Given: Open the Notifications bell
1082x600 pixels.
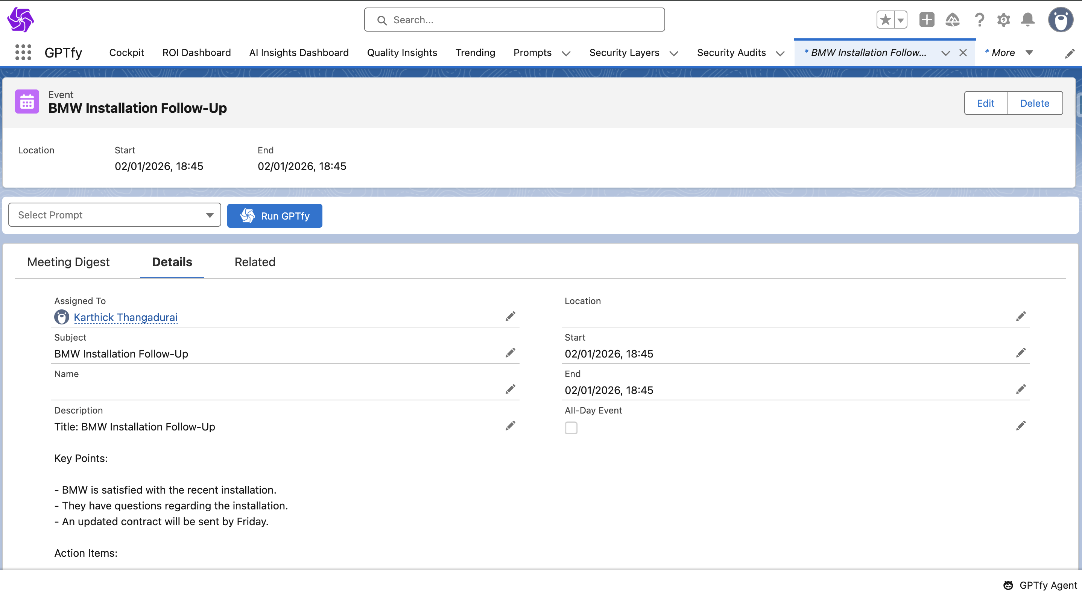Looking at the screenshot, I should point(1028,20).
